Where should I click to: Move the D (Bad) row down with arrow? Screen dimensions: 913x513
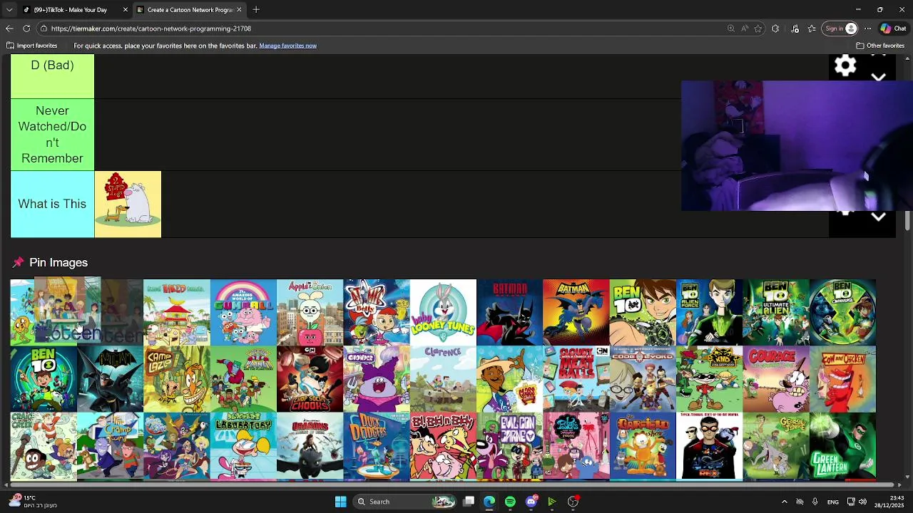pos(879,77)
